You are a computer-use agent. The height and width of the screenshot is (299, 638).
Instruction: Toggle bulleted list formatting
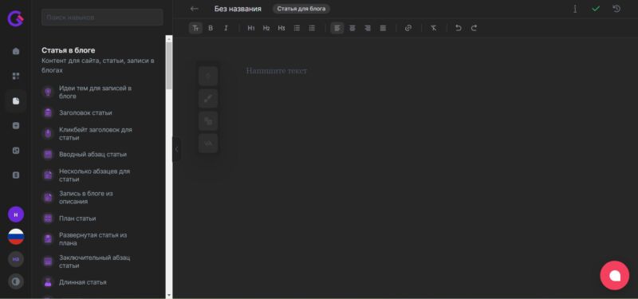click(x=297, y=28)
